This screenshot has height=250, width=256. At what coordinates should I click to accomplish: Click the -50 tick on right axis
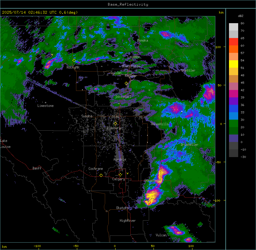(x=218, y=162)
